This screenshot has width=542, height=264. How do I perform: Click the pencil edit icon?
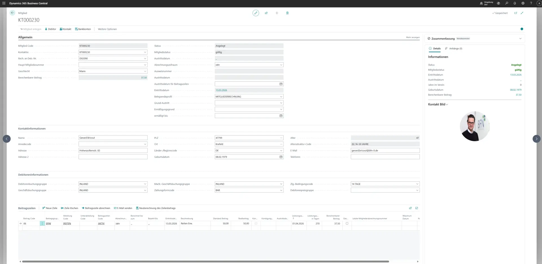[255, 13]
